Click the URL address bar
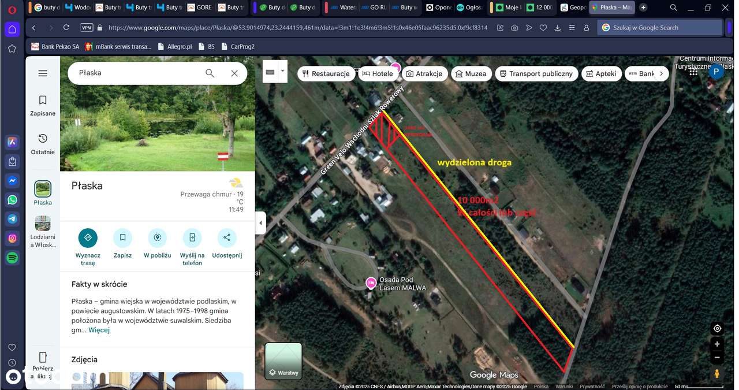The image size is (739, 390). pyautogui.click(x=297, y=28)
